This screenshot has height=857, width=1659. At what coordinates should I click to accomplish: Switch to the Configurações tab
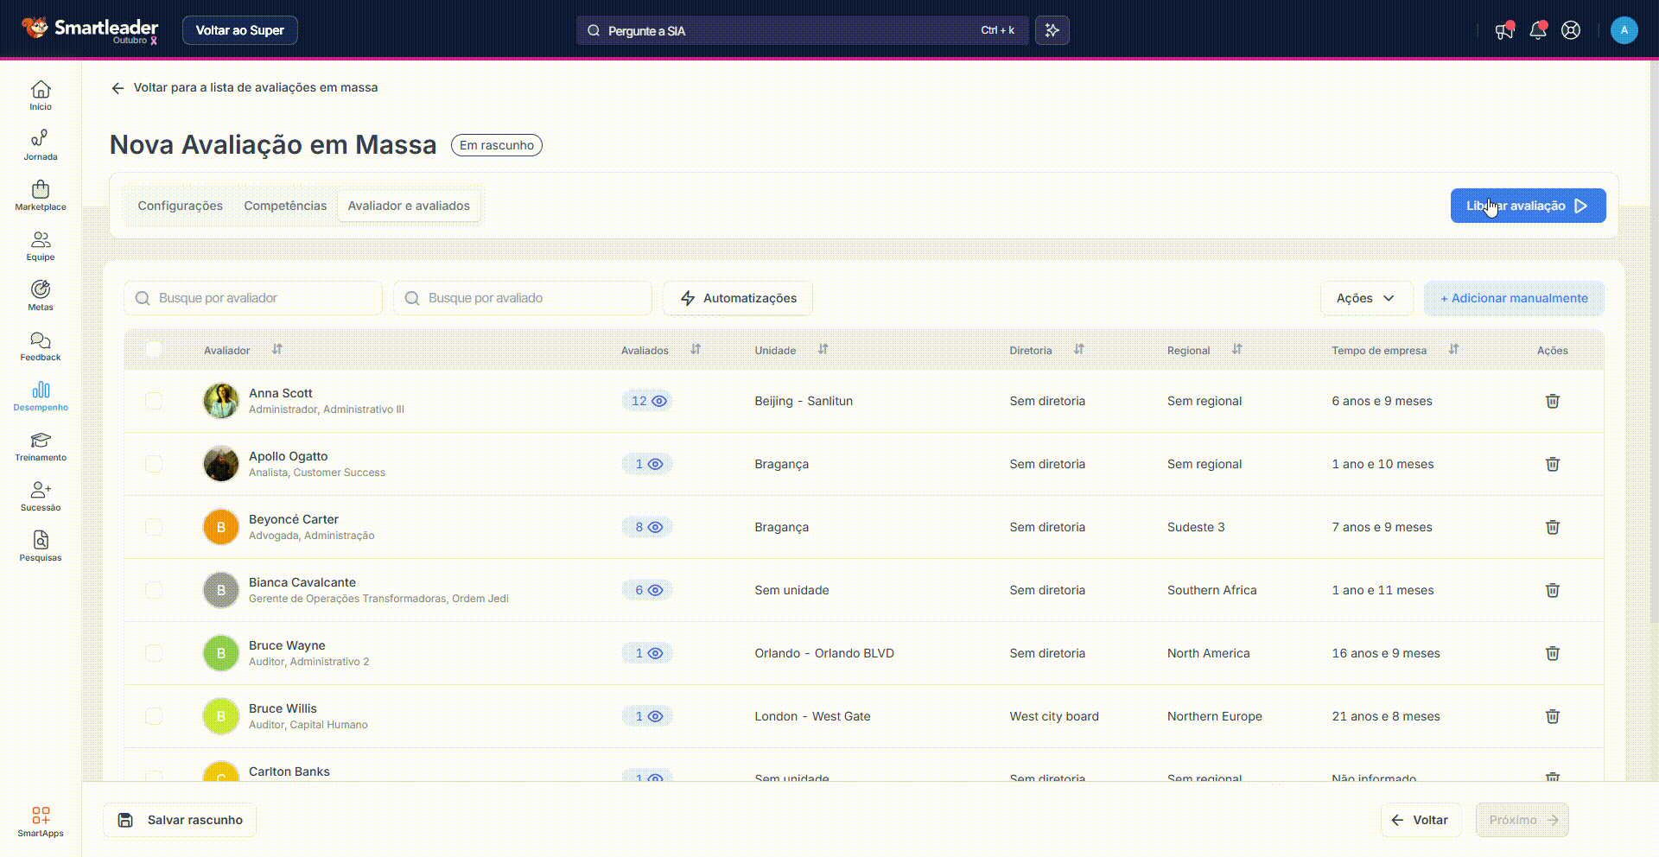coord(180,206)
